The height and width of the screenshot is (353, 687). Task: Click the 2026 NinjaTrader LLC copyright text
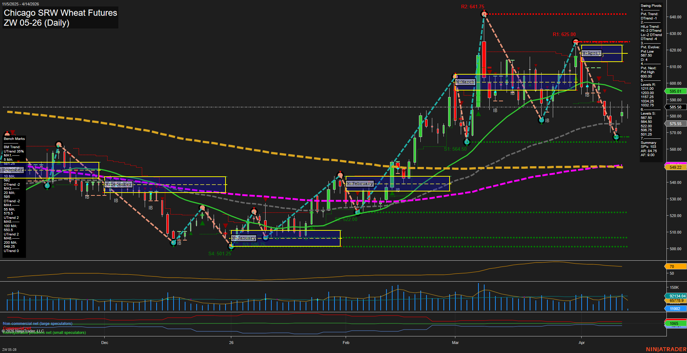(23, 331)
